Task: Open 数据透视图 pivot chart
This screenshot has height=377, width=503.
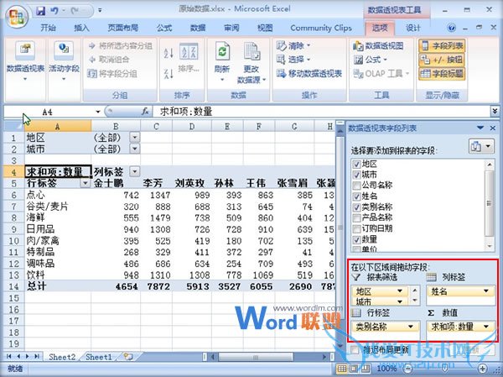Action: pos(379,46)
